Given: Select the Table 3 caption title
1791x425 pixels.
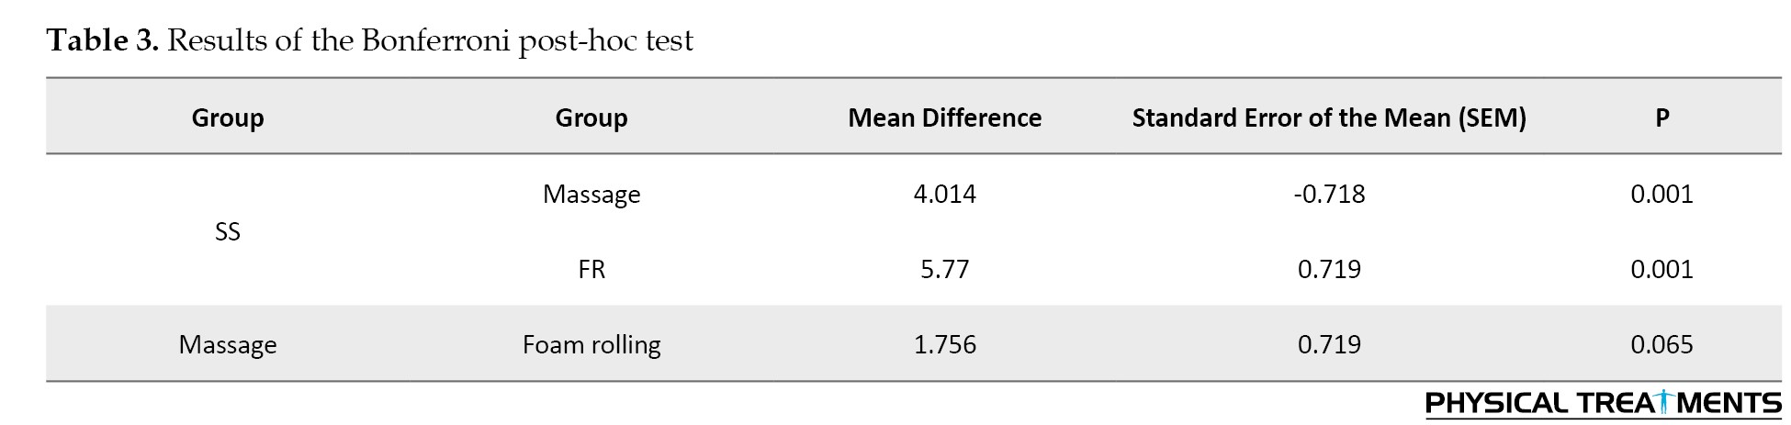Looking at the screenshot, I should pyautogui.click(x=370, y=40).
